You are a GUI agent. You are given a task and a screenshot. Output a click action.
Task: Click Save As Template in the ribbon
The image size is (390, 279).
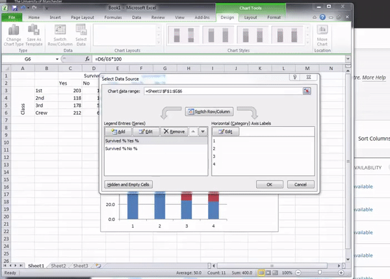coord(34,30)
